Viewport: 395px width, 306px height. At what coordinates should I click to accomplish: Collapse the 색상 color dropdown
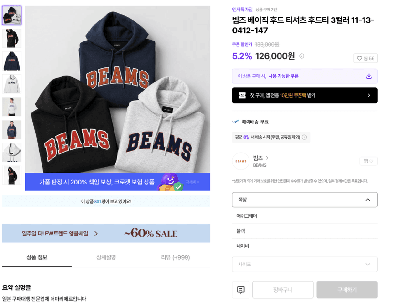coord(304,200)
